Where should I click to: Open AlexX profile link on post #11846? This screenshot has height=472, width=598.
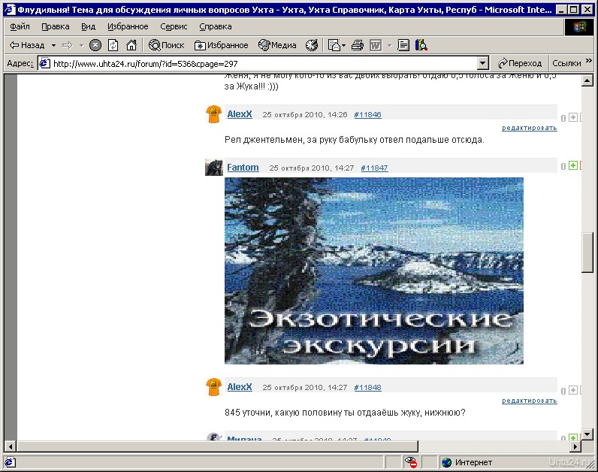pyautogui.click(x=240, y=114)
